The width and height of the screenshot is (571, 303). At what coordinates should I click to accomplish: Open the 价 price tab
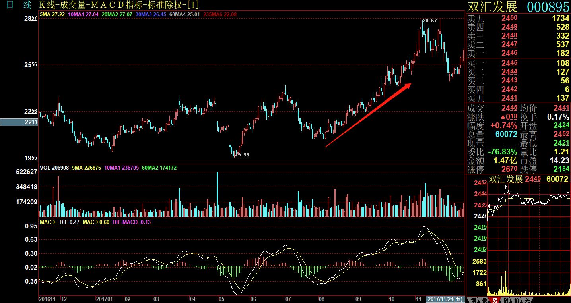(516, 300)
